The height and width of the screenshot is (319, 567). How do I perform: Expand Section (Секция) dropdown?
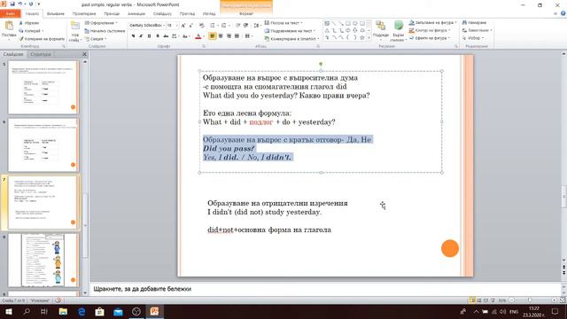click(96, 39)
